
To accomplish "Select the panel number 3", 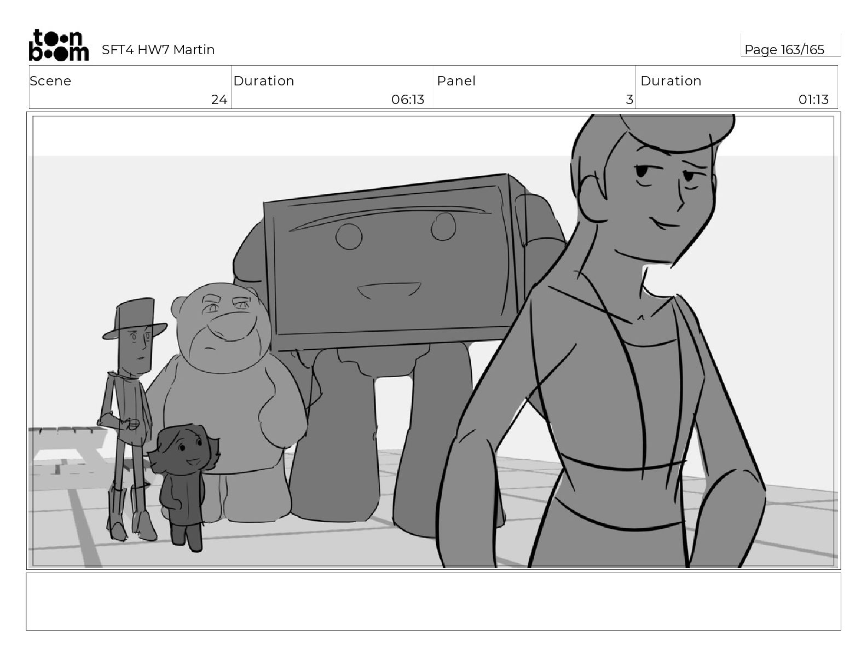I will [629, 100].
